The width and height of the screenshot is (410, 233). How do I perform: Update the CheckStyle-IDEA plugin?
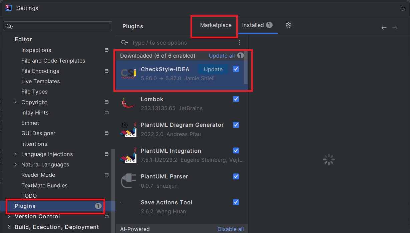213,69
